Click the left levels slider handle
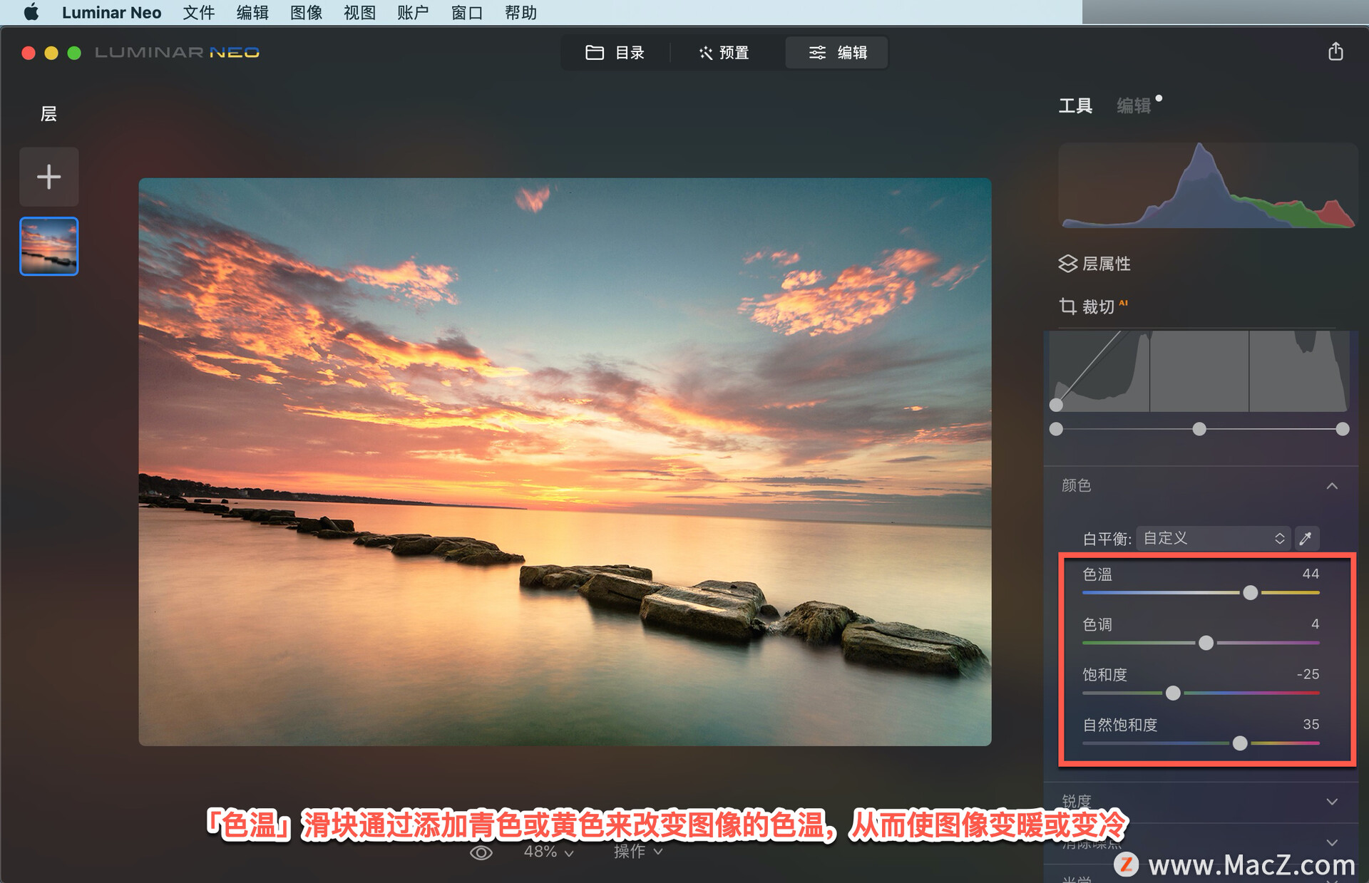 (x=1056, y=429)
